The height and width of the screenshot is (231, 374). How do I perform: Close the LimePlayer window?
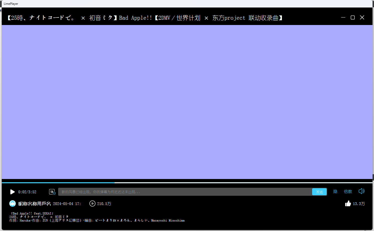coord(362,17)
